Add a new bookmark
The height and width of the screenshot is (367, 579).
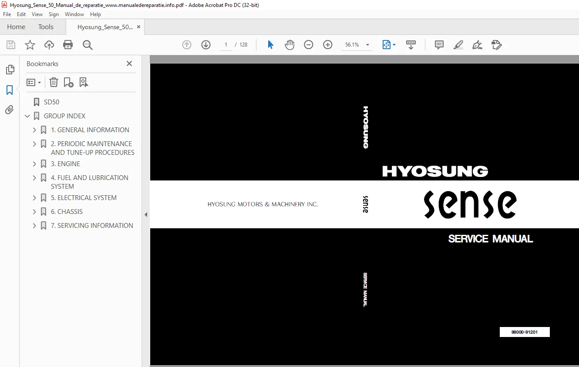coord(68,82)
